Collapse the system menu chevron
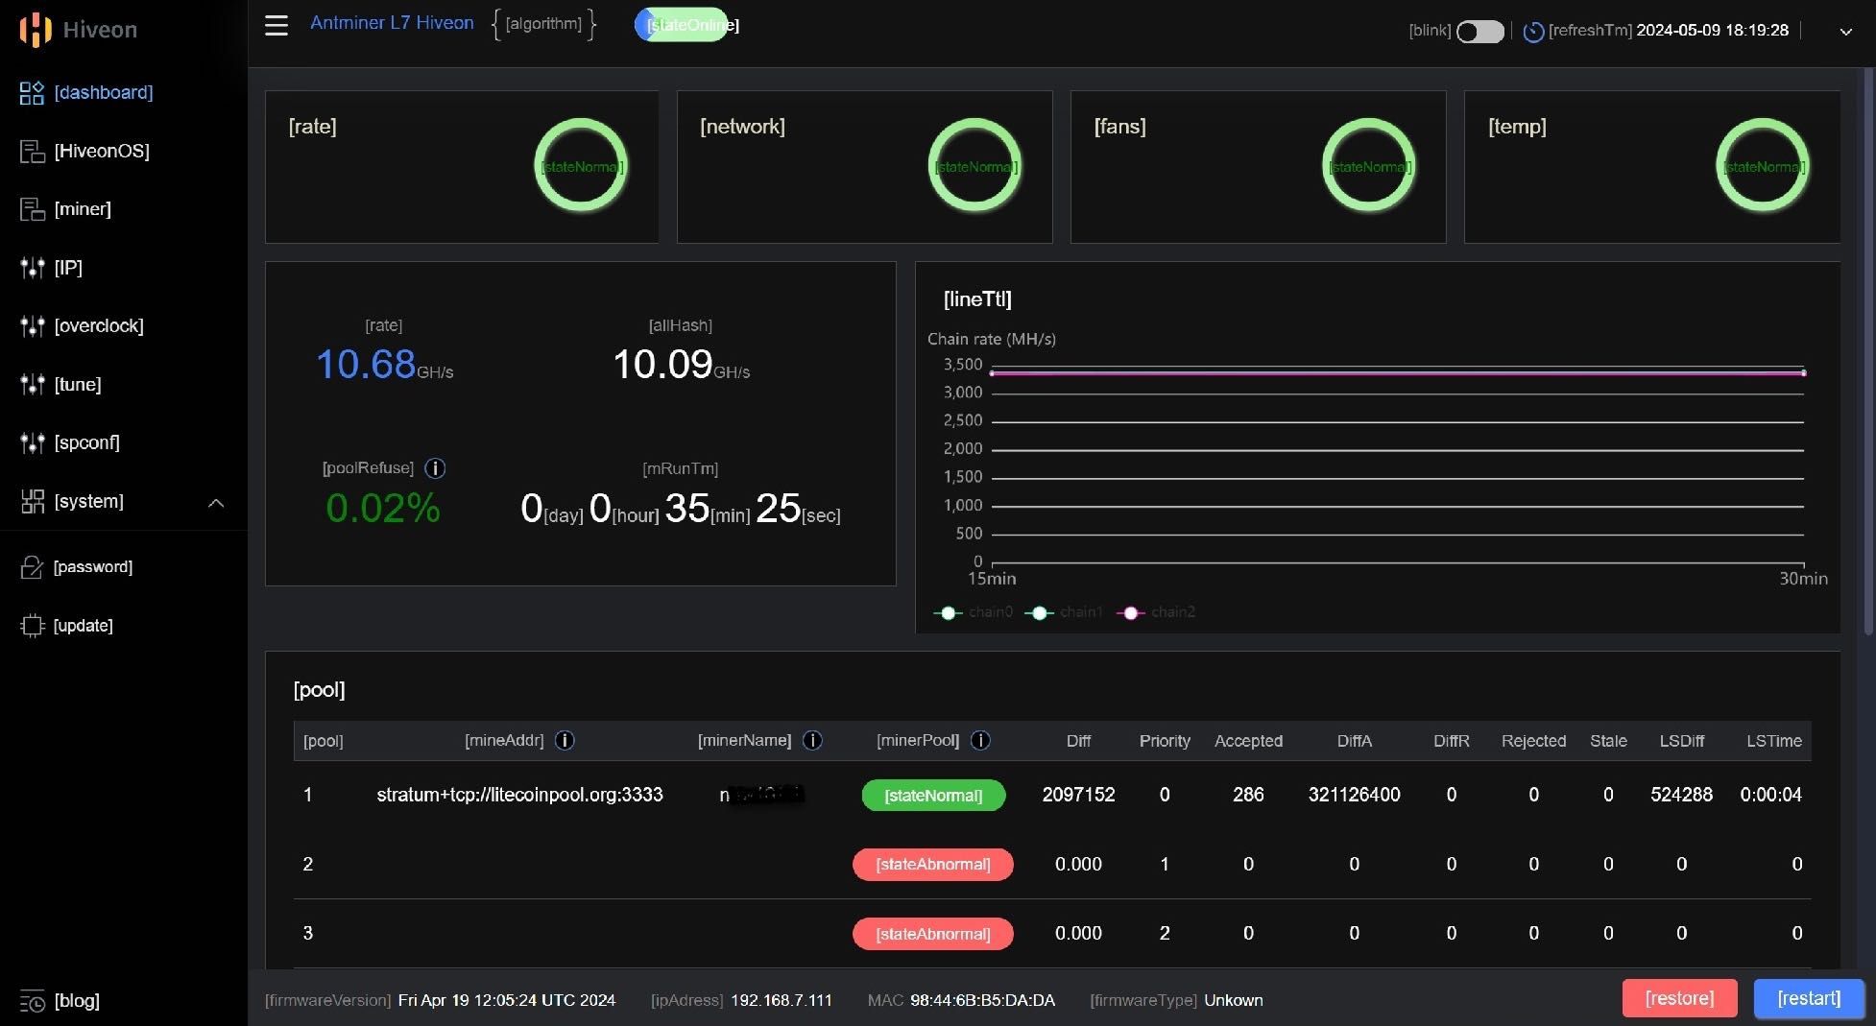 click(x=216, y=502)
